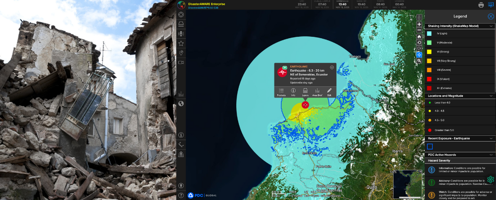Open the Area Brief tab in popup
This screenshot has height=200, width=496.
pyautogui.click(x=317, y=92)
